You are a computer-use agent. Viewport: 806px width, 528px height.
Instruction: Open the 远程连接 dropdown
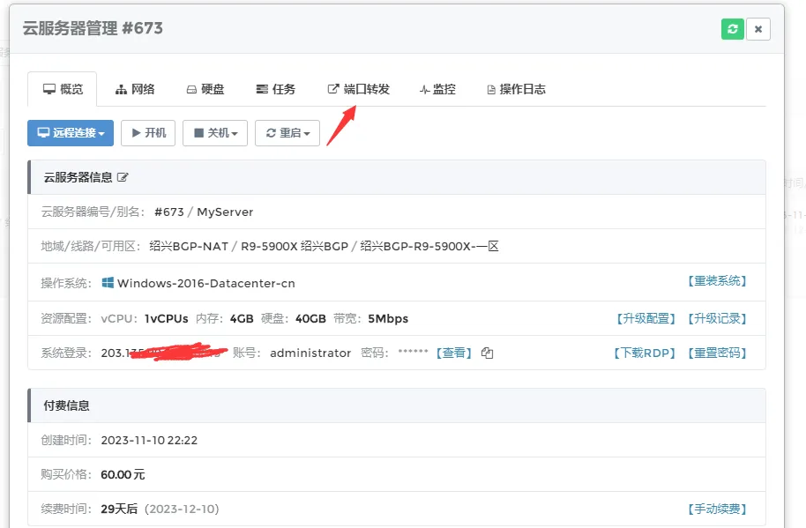(71, 133)
